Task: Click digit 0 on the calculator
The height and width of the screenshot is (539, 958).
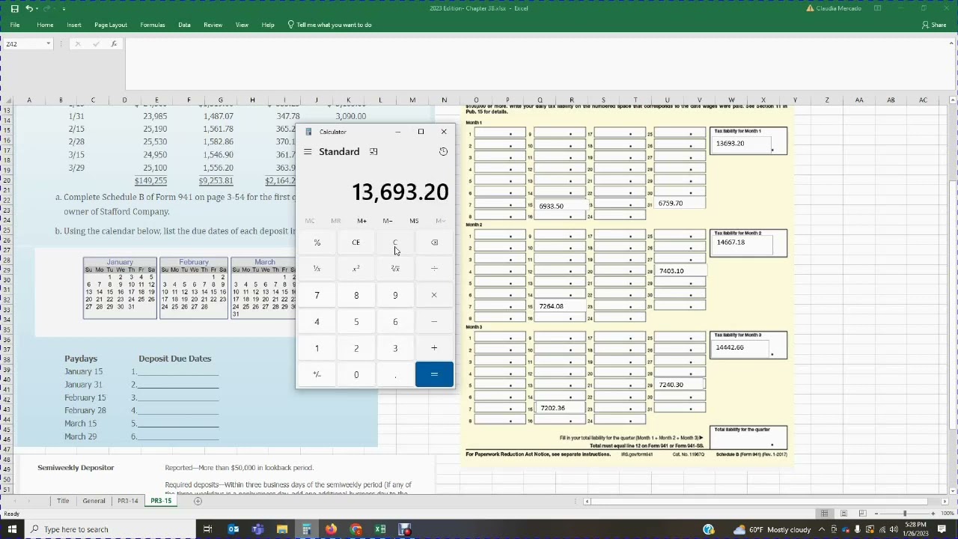Action: (x=356, y=374)
